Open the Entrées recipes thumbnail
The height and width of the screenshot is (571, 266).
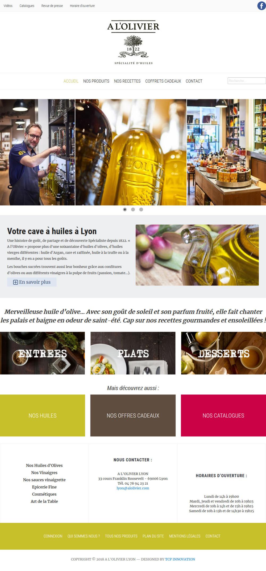(42, 353)
